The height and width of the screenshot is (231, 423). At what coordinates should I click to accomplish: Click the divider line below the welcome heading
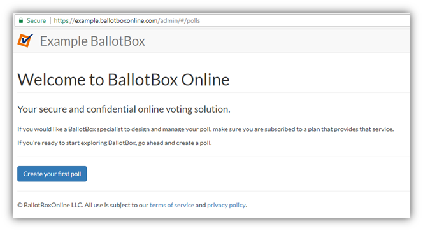point(213,92)
